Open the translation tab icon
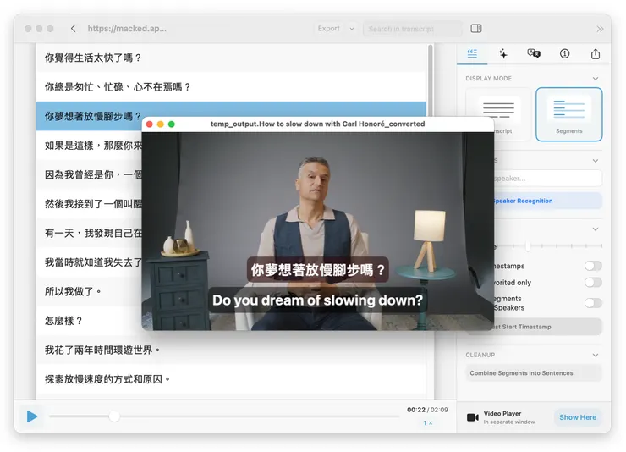 (534, 53)
